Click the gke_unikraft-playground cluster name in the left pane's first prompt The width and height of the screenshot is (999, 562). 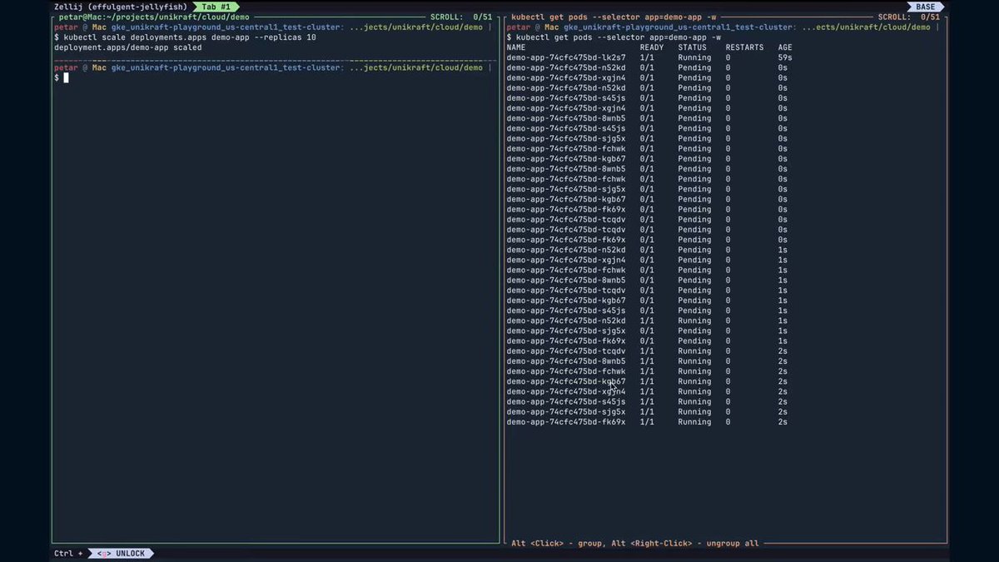[227, 27]
